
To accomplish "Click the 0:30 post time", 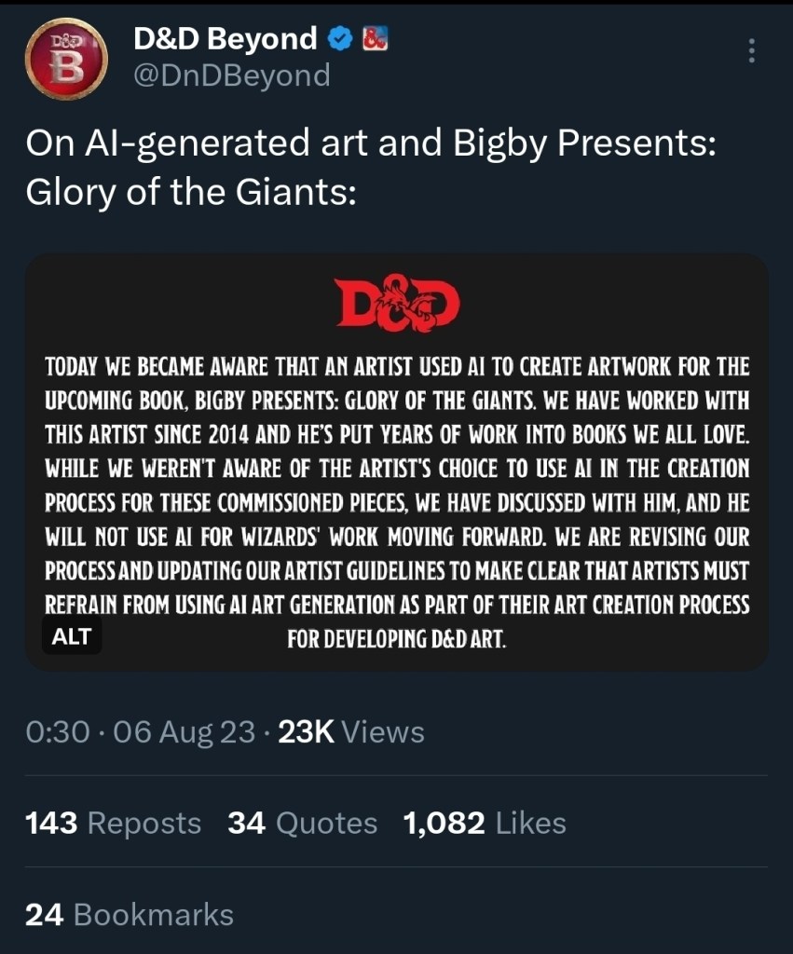I will coord(58,732).
